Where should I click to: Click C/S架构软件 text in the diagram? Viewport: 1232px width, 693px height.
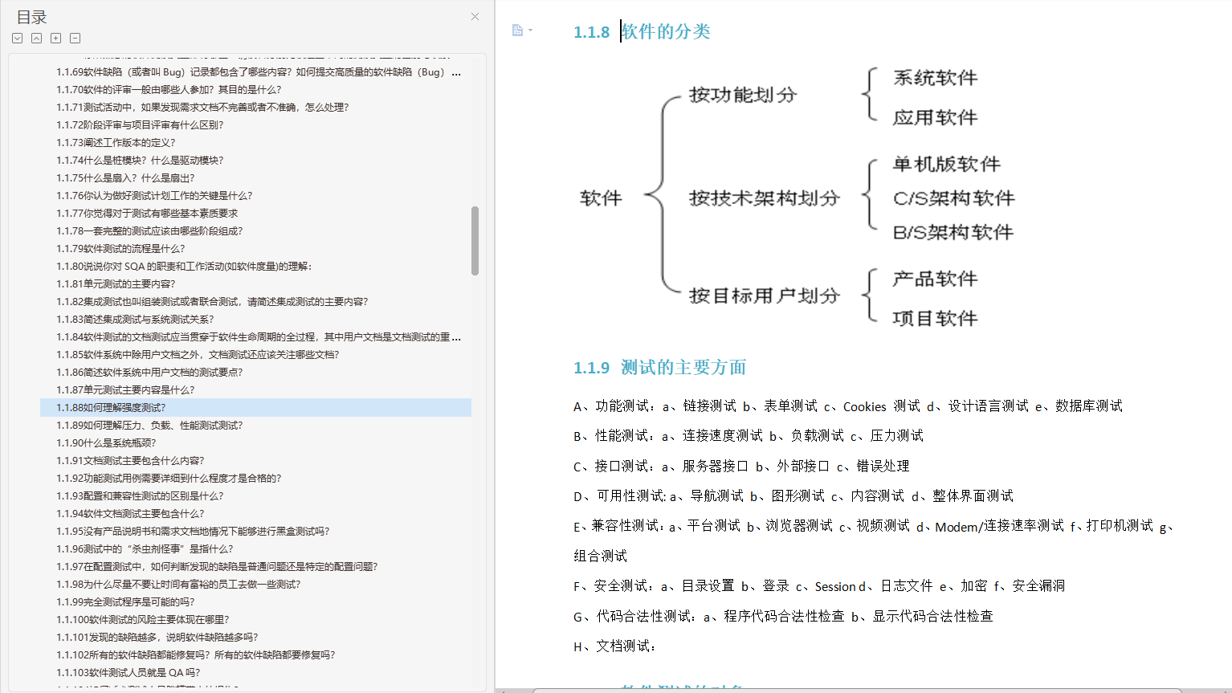[954, 198]
